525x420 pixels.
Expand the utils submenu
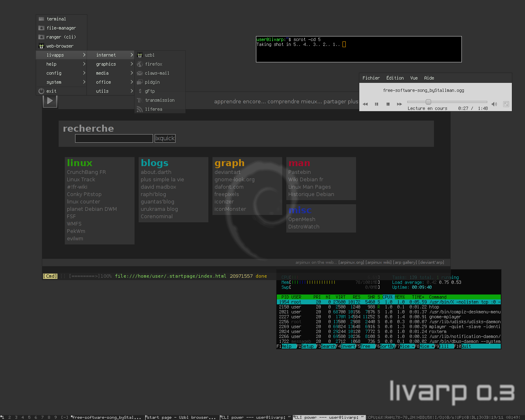tap(111, 91)
